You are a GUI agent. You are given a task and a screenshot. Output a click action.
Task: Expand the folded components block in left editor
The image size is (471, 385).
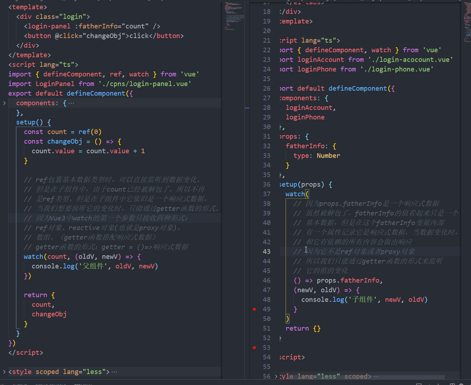tap(4, 103)
